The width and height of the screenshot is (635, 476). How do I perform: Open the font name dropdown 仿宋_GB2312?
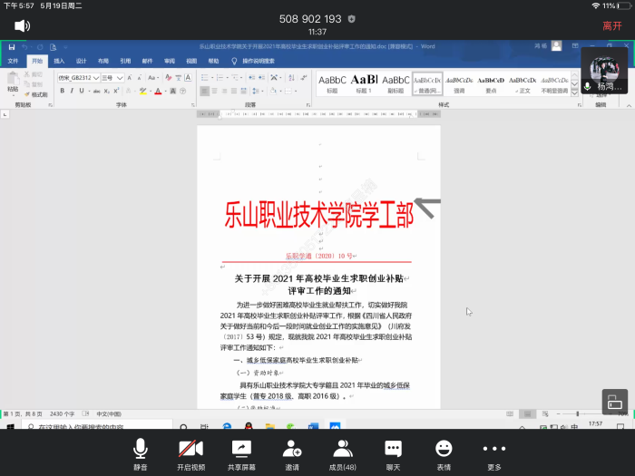pos(76,78)
